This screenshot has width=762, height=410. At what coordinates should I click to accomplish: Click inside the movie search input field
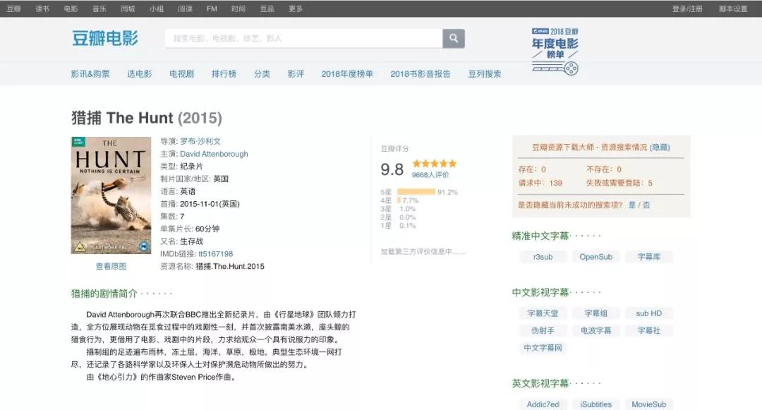296,38
